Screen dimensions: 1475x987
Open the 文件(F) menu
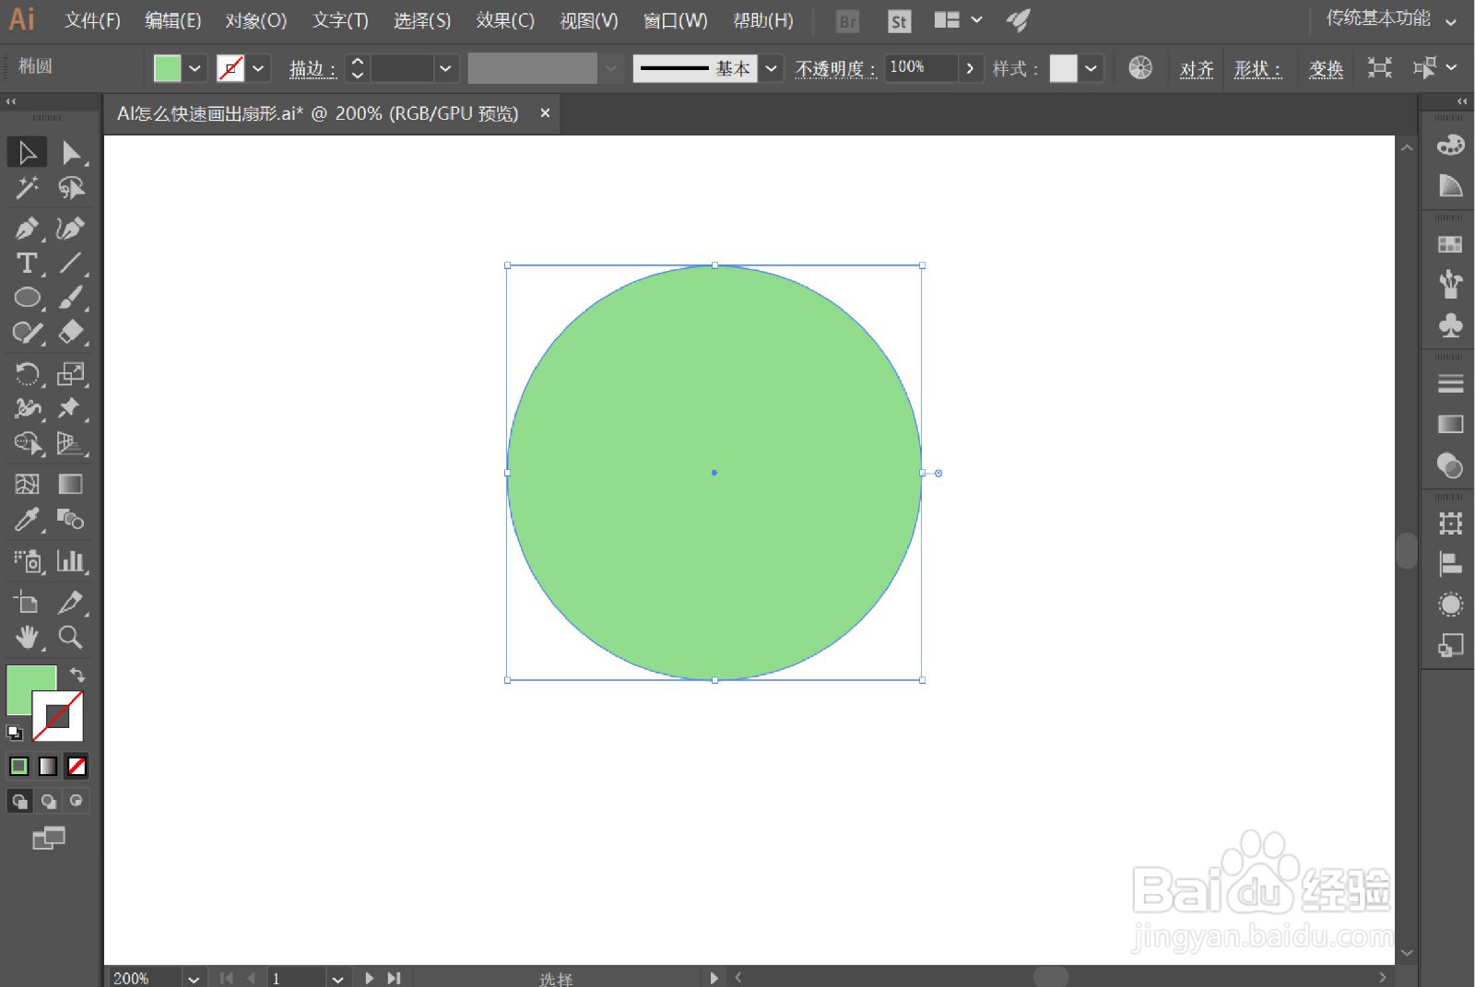click(92, 20)
